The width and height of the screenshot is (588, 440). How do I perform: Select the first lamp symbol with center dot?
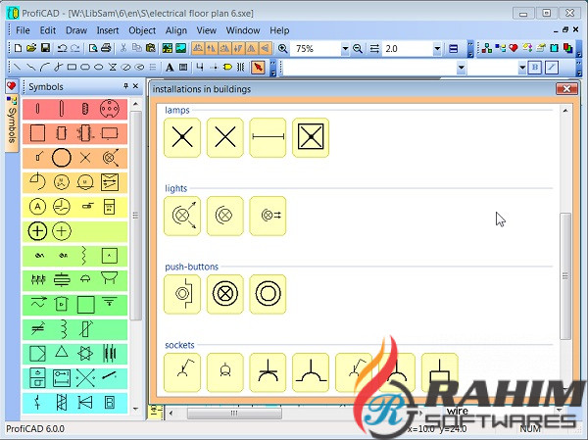click(182, 137)
